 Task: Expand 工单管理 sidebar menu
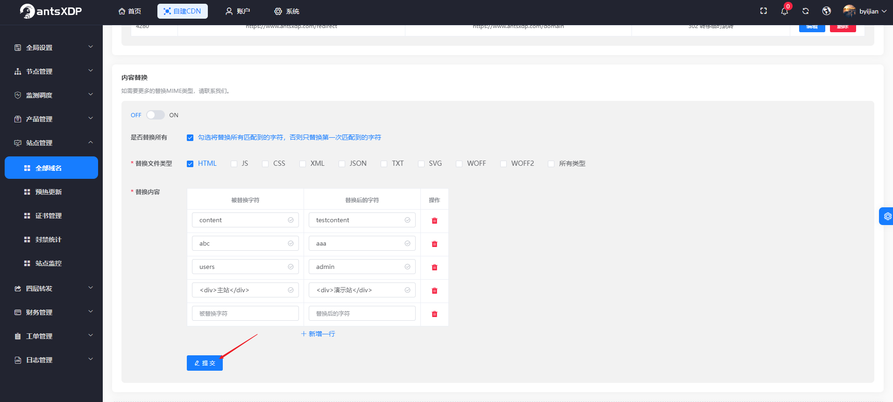(51, 336)
